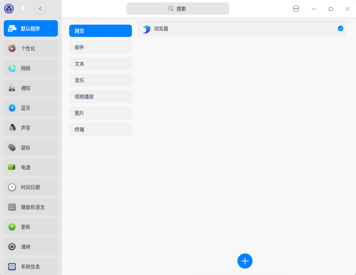Select the 视频播放 category tab
This screenshot has height=275, width=356.
[101, 96]
